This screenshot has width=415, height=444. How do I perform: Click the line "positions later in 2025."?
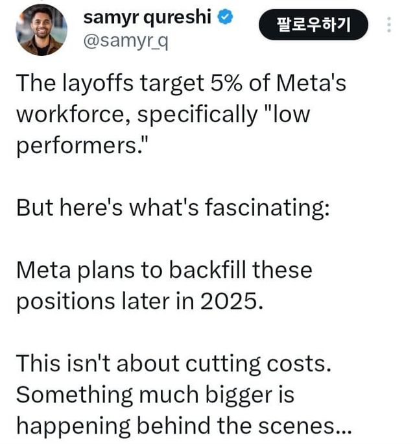pyautogui.click(x=139, y=301)
